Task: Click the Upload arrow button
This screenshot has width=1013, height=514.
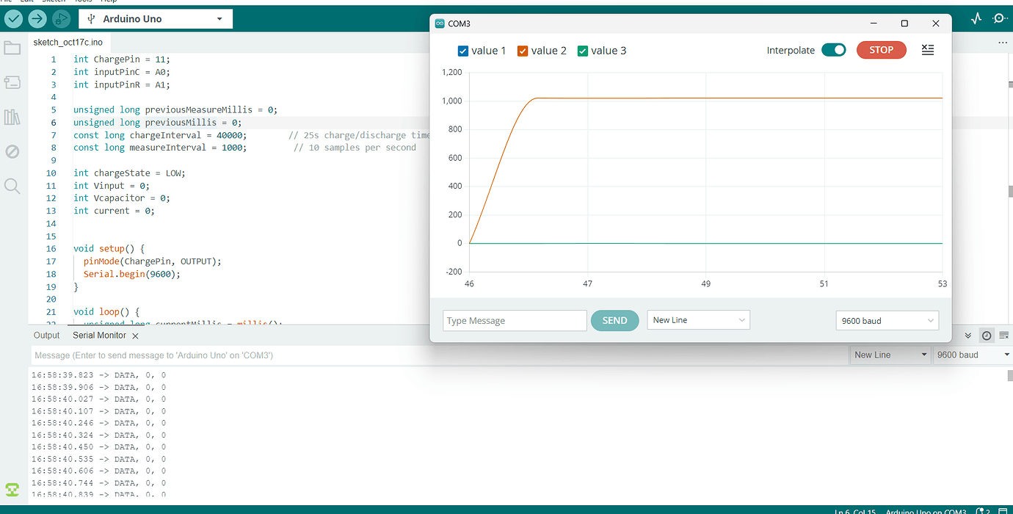Action: pyautogui.click(x=37, y=18)
